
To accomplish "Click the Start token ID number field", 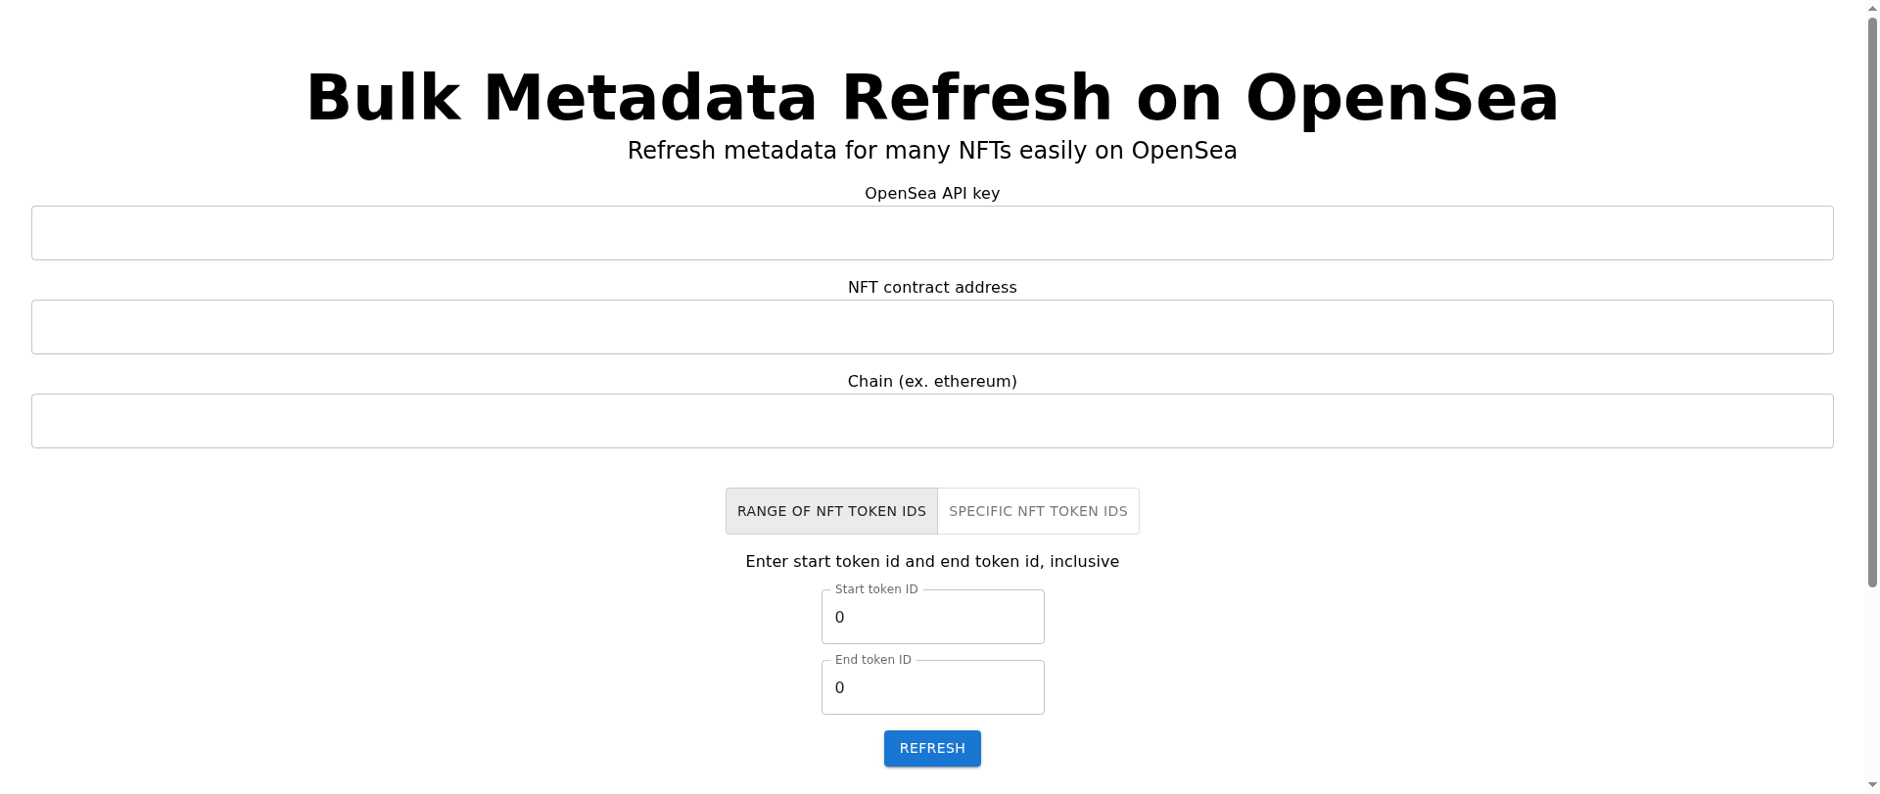I will (x=932, y=618).
